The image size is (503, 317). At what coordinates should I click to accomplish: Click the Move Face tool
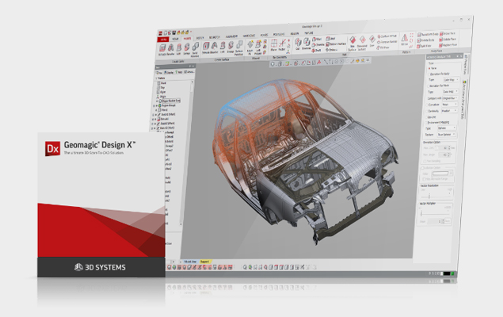[448, 33]
